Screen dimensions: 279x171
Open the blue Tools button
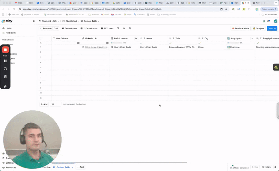(x=272, y=28)
